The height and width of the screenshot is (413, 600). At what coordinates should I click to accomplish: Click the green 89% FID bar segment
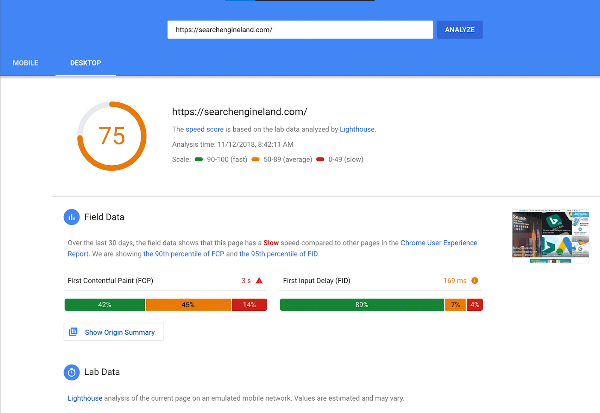click(362, 305)
